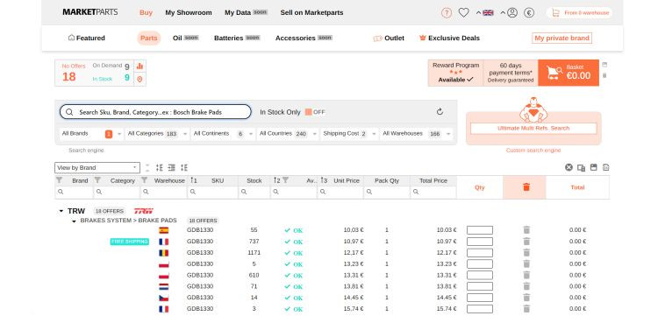Click the Brand column search box

(74, 192)
